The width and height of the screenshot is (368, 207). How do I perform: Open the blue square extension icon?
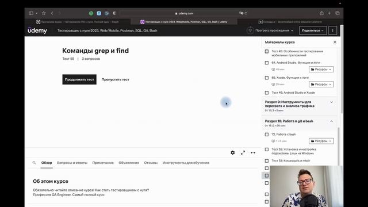[99, 13]
